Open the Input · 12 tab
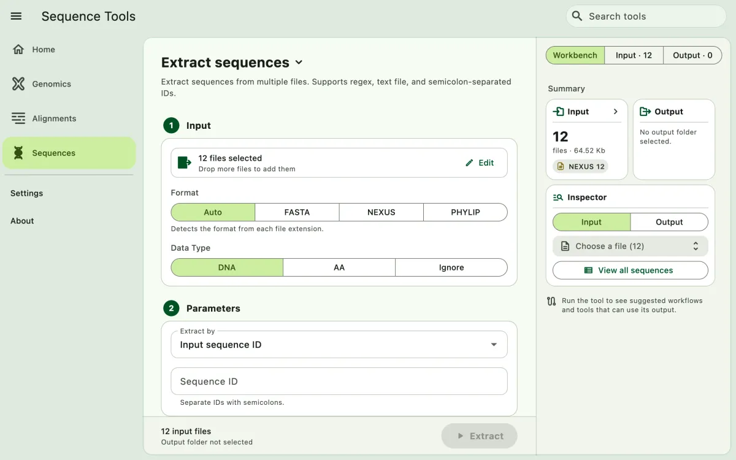This screenshot has height=460, width=736. pyautogui.click(x=634, y=55)
